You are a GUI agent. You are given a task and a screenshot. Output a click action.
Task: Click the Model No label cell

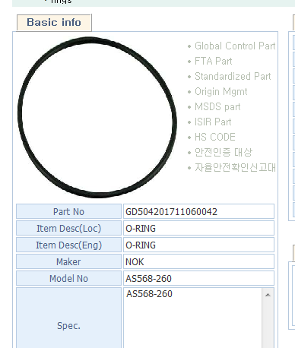click(x=68, y=278)
